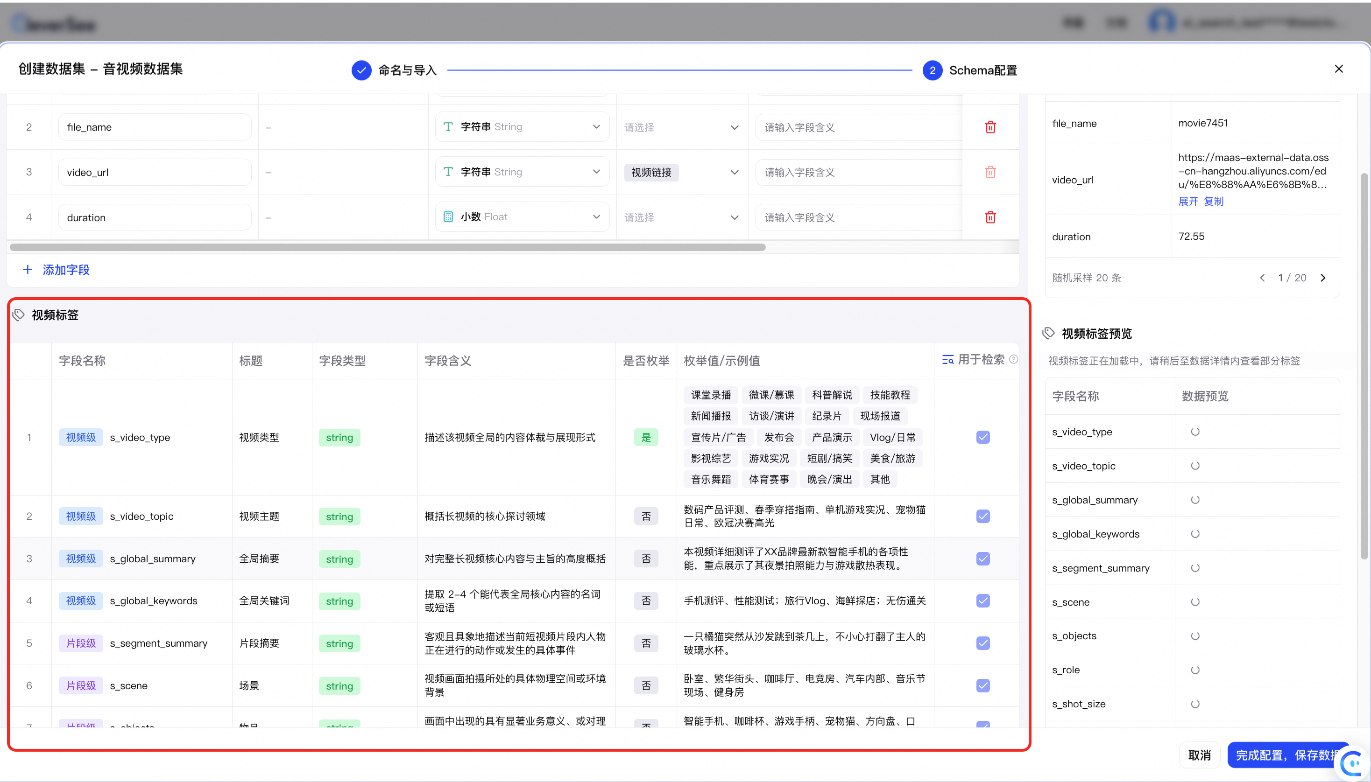The width and height of the screenshot is (1371, 782).
Task: Click field meaning input in duration row
Action: tap(858, 217)
